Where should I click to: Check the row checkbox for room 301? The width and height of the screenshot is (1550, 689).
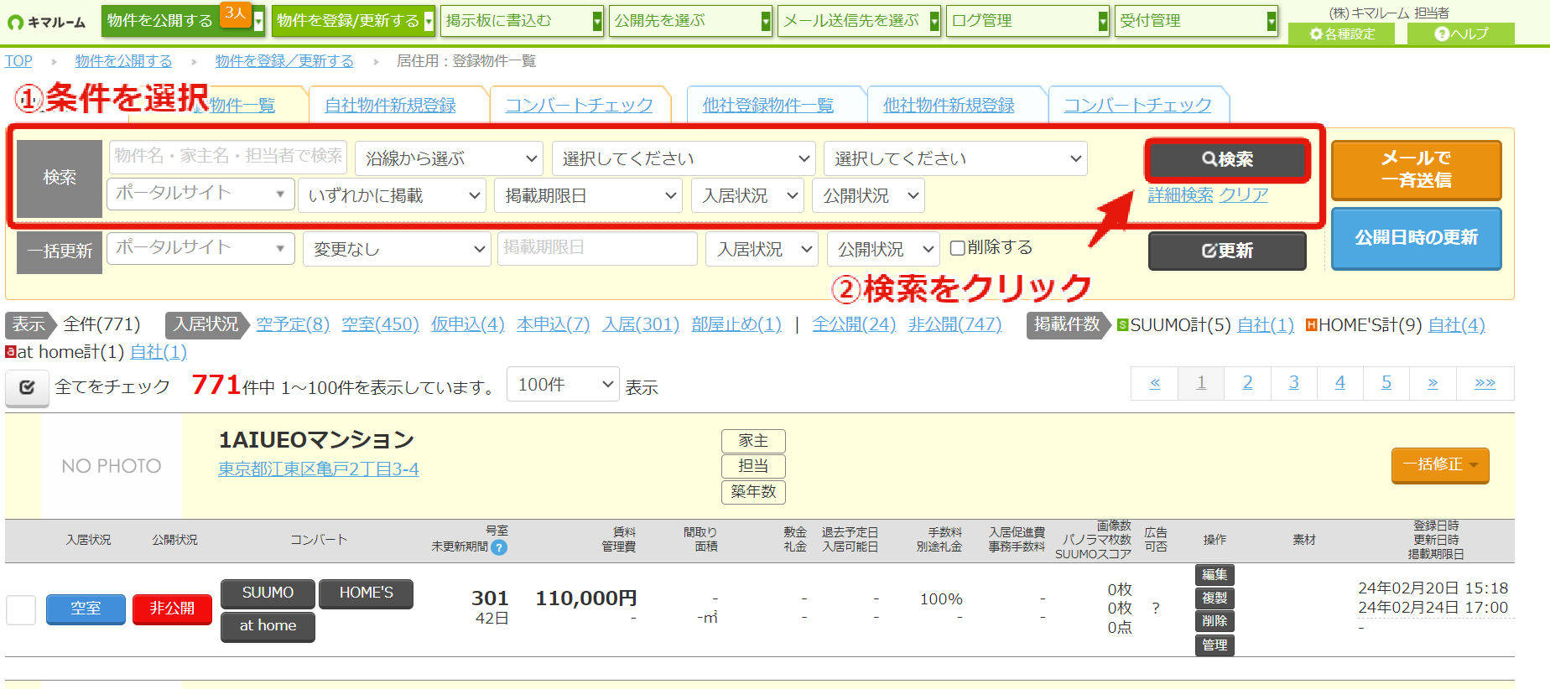pyautogui.click(x=21, y=609)
